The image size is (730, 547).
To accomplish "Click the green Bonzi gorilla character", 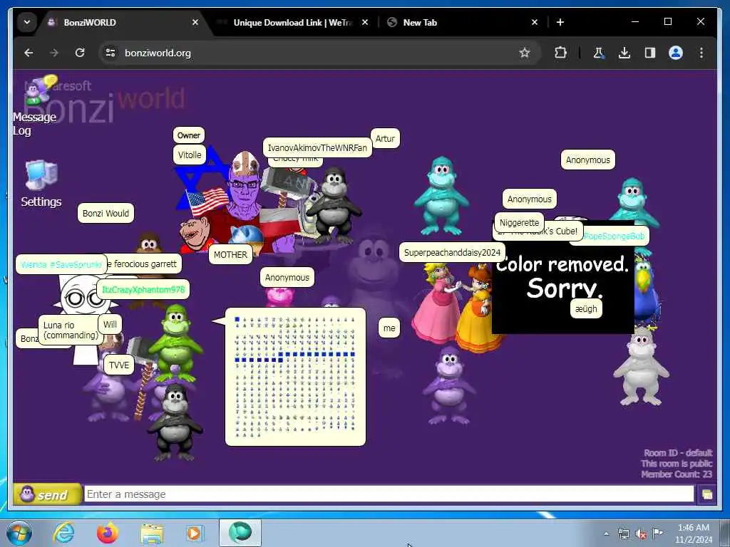I will 175,344.
